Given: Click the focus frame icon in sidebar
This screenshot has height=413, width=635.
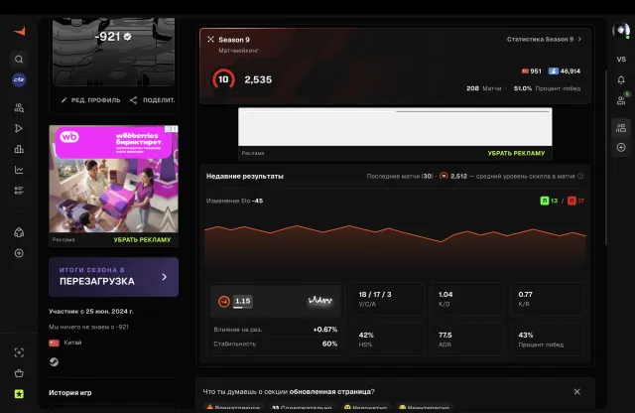Looking at the screenshot, I should pyautogui.click(x=19, y=352).
